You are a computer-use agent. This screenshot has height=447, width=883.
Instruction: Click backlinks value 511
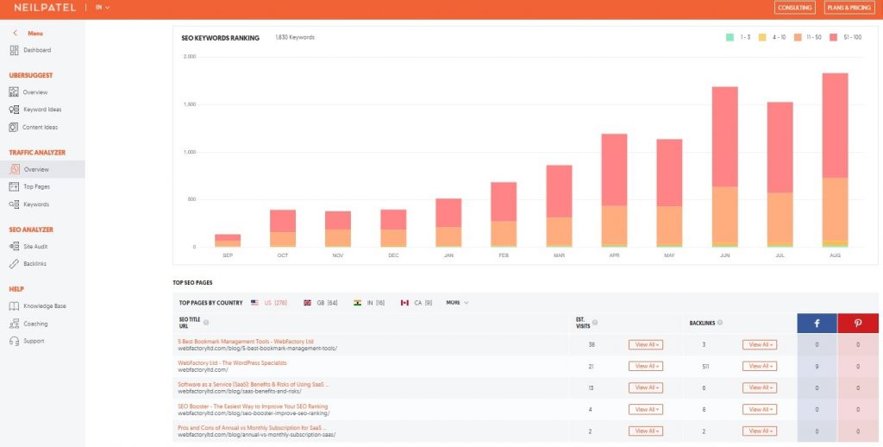point(705,367)
